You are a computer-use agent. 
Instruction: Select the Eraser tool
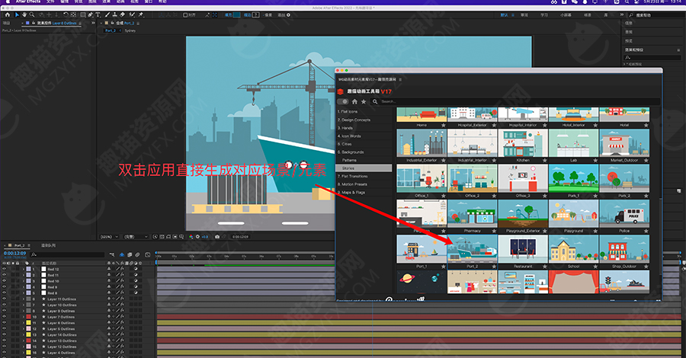coord(122,15)
